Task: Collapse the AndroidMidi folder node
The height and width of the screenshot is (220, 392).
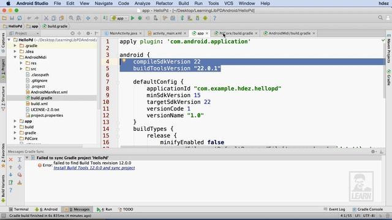Action: point(15,57)
